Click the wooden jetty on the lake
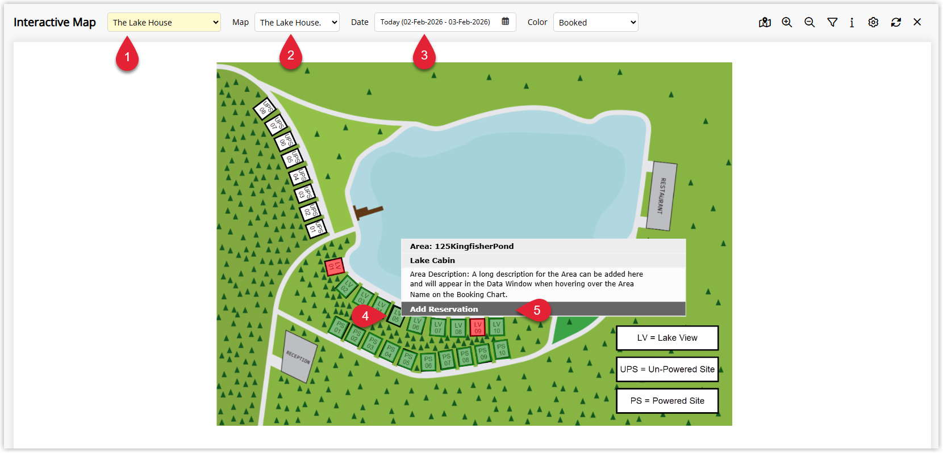This screenshot has width=943, height=453. point(368,212)
